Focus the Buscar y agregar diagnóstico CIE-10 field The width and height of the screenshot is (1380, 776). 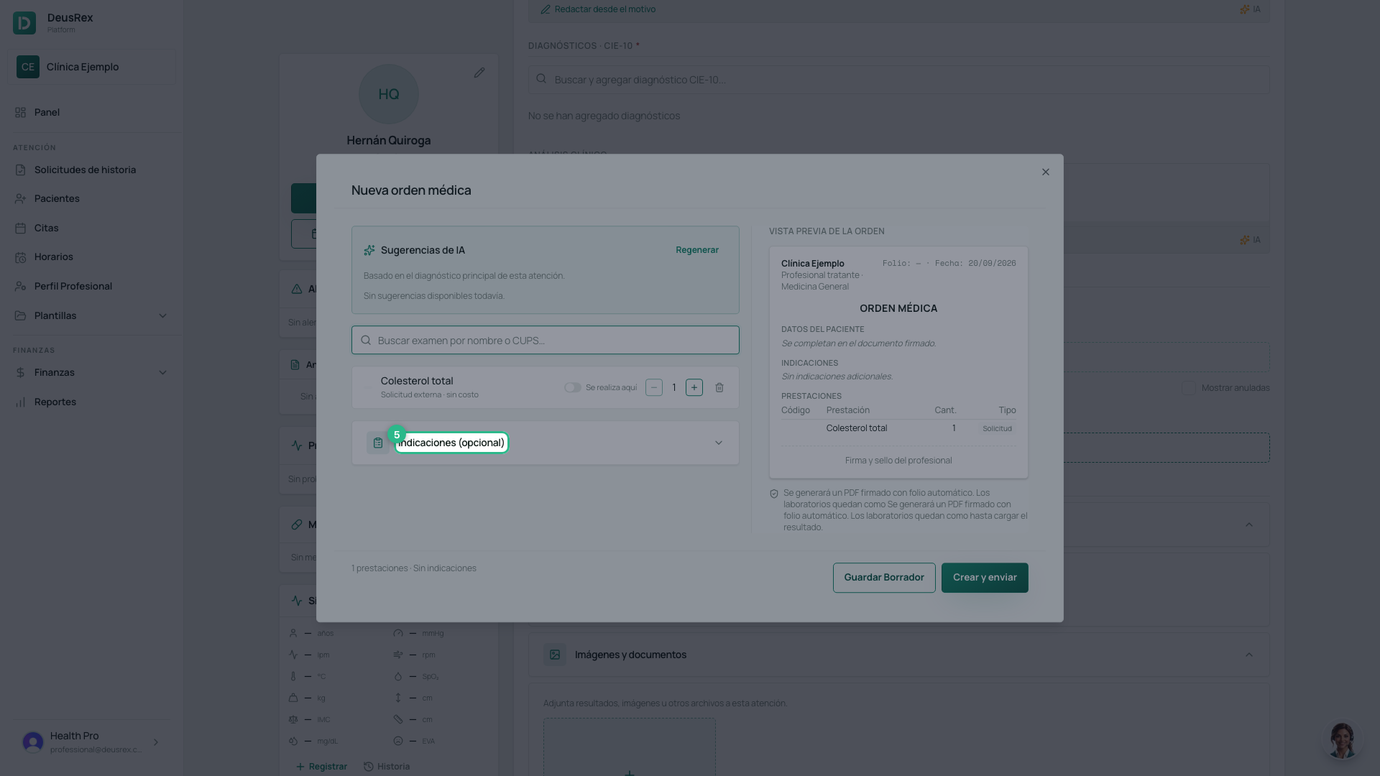pyautogui.click(x=898, y=80)
